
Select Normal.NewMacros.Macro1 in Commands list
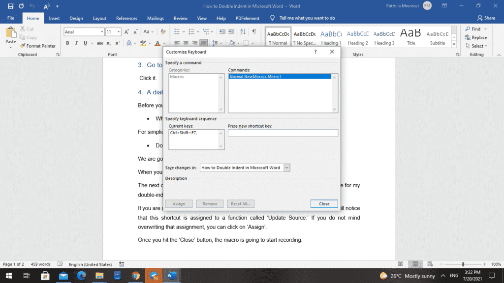(x=280, y=77)
